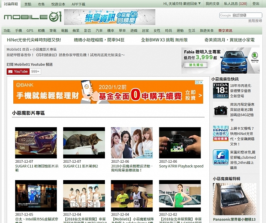The image size is (266, 223).
Task: Open the red 樂享資訊 menu item
Action: point(225,31)
